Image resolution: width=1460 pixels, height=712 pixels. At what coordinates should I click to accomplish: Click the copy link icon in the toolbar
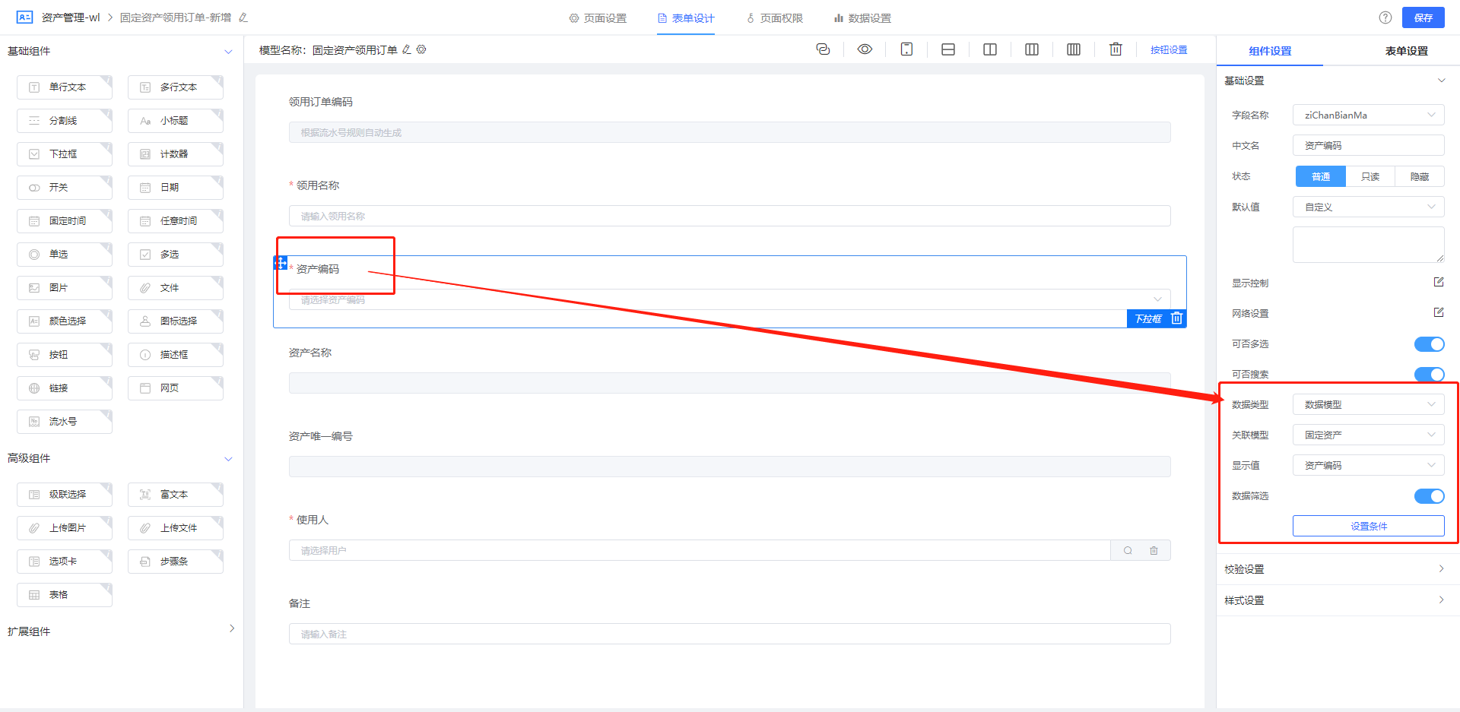(x=823, y=49)
